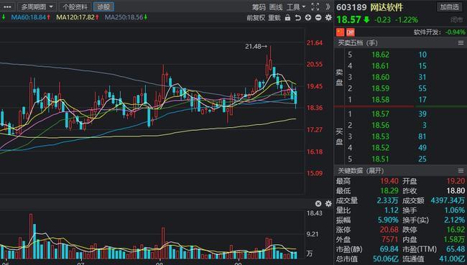Open volume sub-chart settings gear
This screenshot has height=265, width=467.
click(328, 204)
